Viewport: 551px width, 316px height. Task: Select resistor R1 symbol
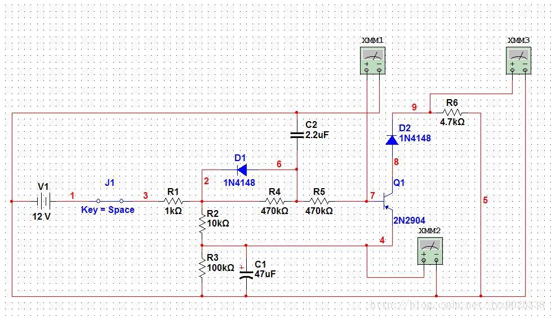[173, 202]
